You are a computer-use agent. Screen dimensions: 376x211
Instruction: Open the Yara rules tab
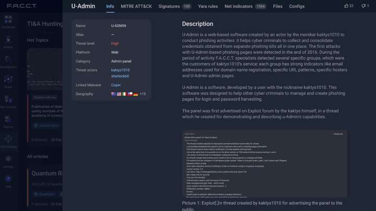pos(208,6)
